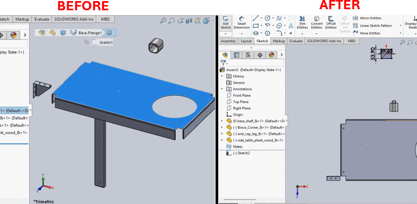The height and width of the screenshot is (204, 417).
Task: Select the Ellipse sketch tool
Action: tap(279, 26)
